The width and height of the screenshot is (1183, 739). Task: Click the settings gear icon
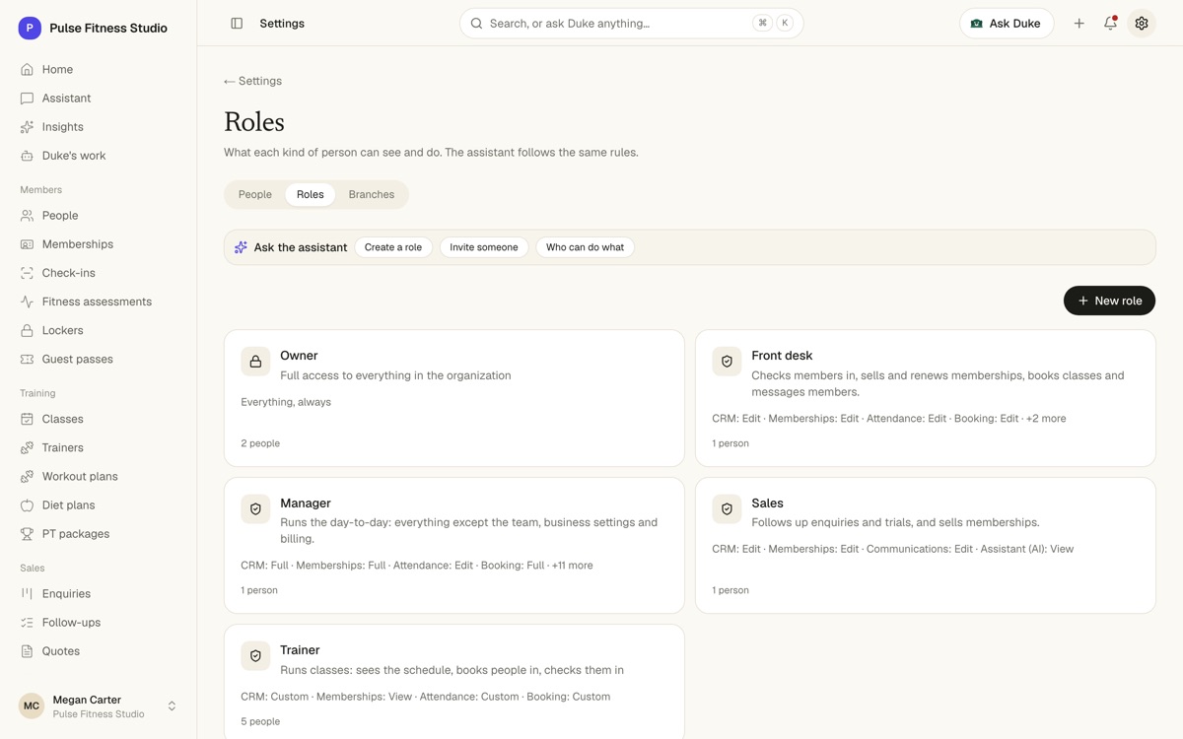coord(1142,24)
